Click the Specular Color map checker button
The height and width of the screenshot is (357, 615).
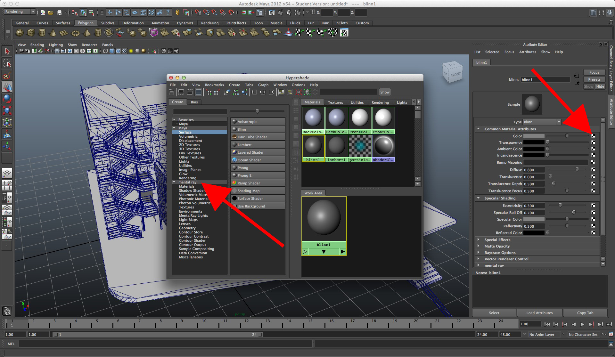pyautogui.click(x=593, y=219)
